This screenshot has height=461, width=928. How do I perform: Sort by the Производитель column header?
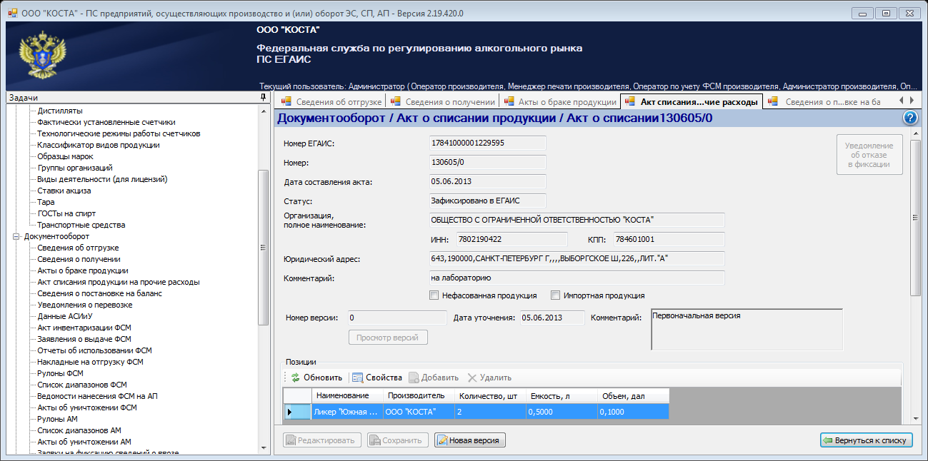tap(419, 396)
